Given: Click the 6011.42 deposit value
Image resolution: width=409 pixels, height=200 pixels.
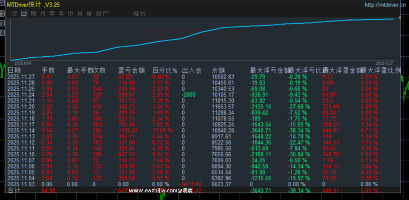Looking at the screenshot, I should (191, 184).
